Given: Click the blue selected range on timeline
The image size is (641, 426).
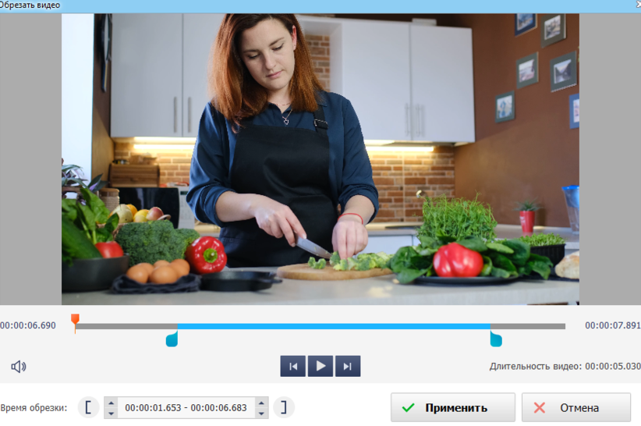Looking at the screenshot, I should point(334,326).
